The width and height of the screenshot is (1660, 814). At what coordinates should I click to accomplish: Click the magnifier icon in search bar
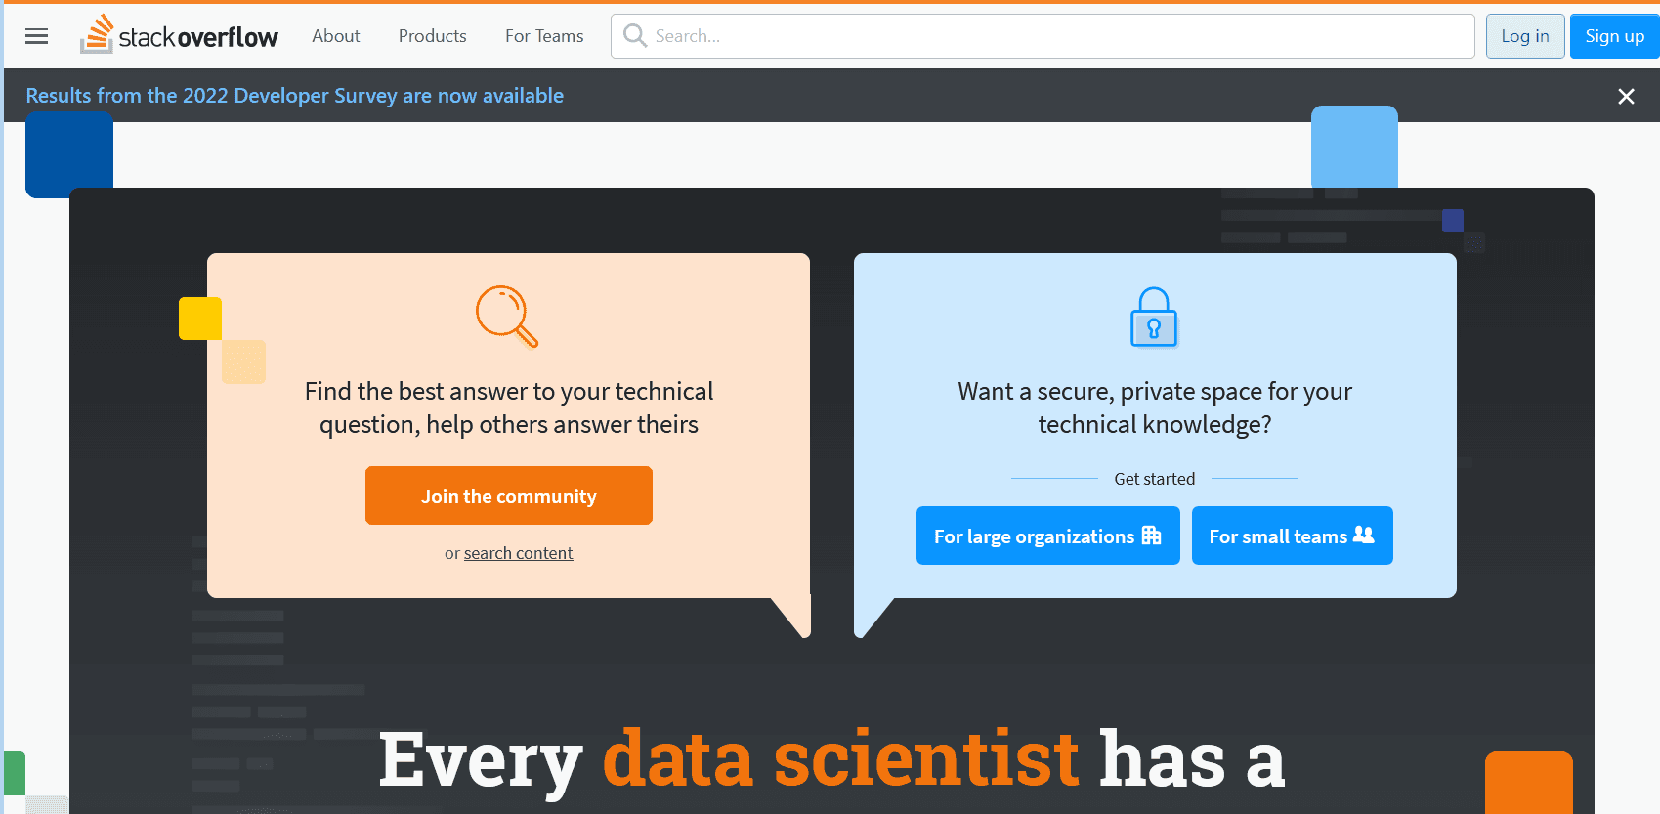click(635, 35)
